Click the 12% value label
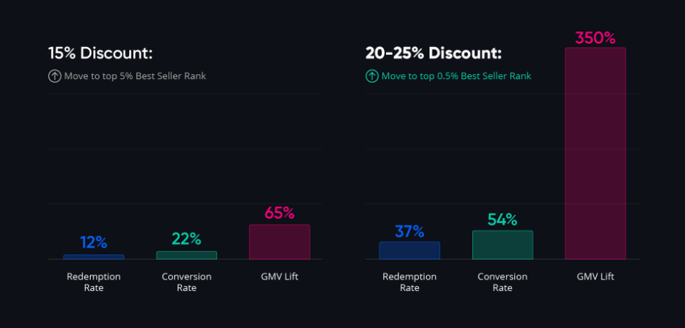Screen dimensions: 685x328 [93, 242]
